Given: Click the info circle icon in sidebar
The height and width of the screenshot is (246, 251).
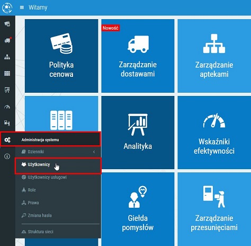Looking at the screenshot, I should (x=7, y=156).
